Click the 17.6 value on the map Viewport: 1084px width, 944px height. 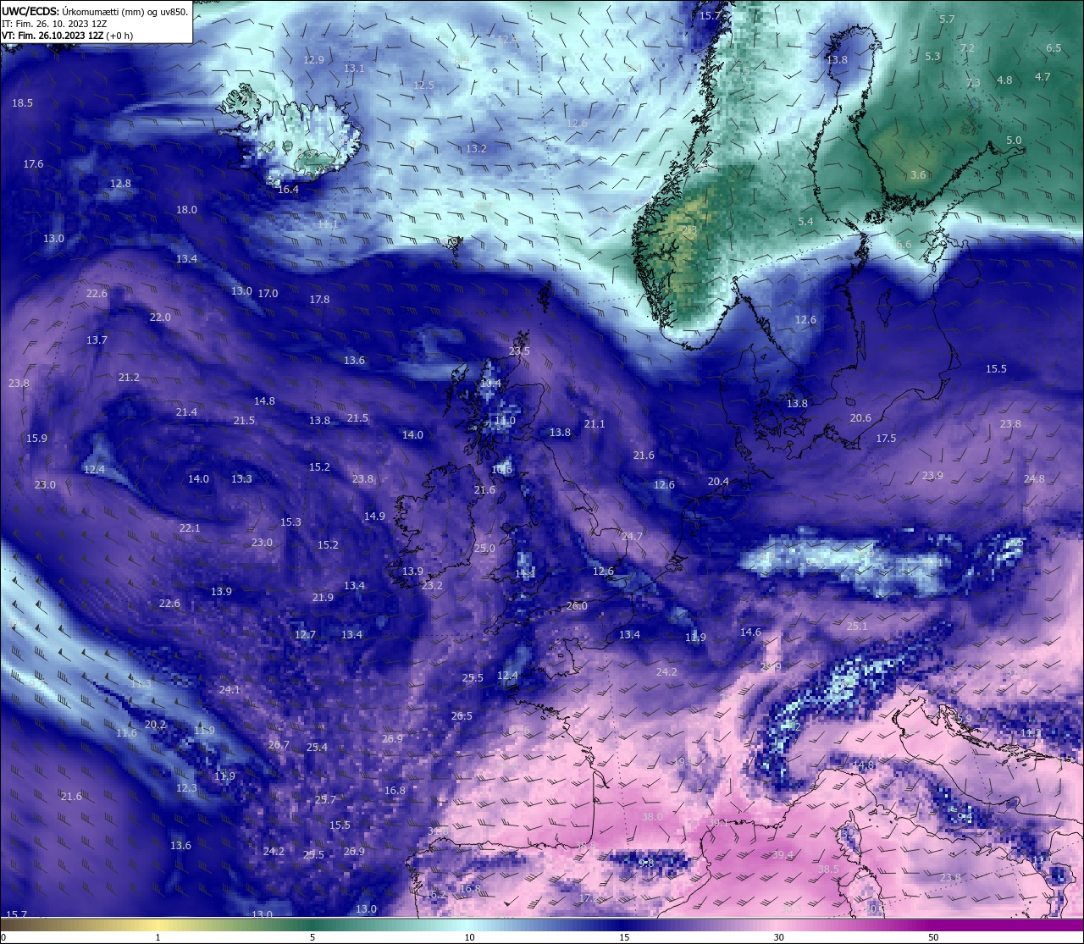click(33, 164)
